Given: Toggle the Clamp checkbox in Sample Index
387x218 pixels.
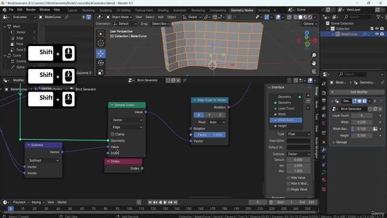Looking at the screenshot, I should pos(112,134).
